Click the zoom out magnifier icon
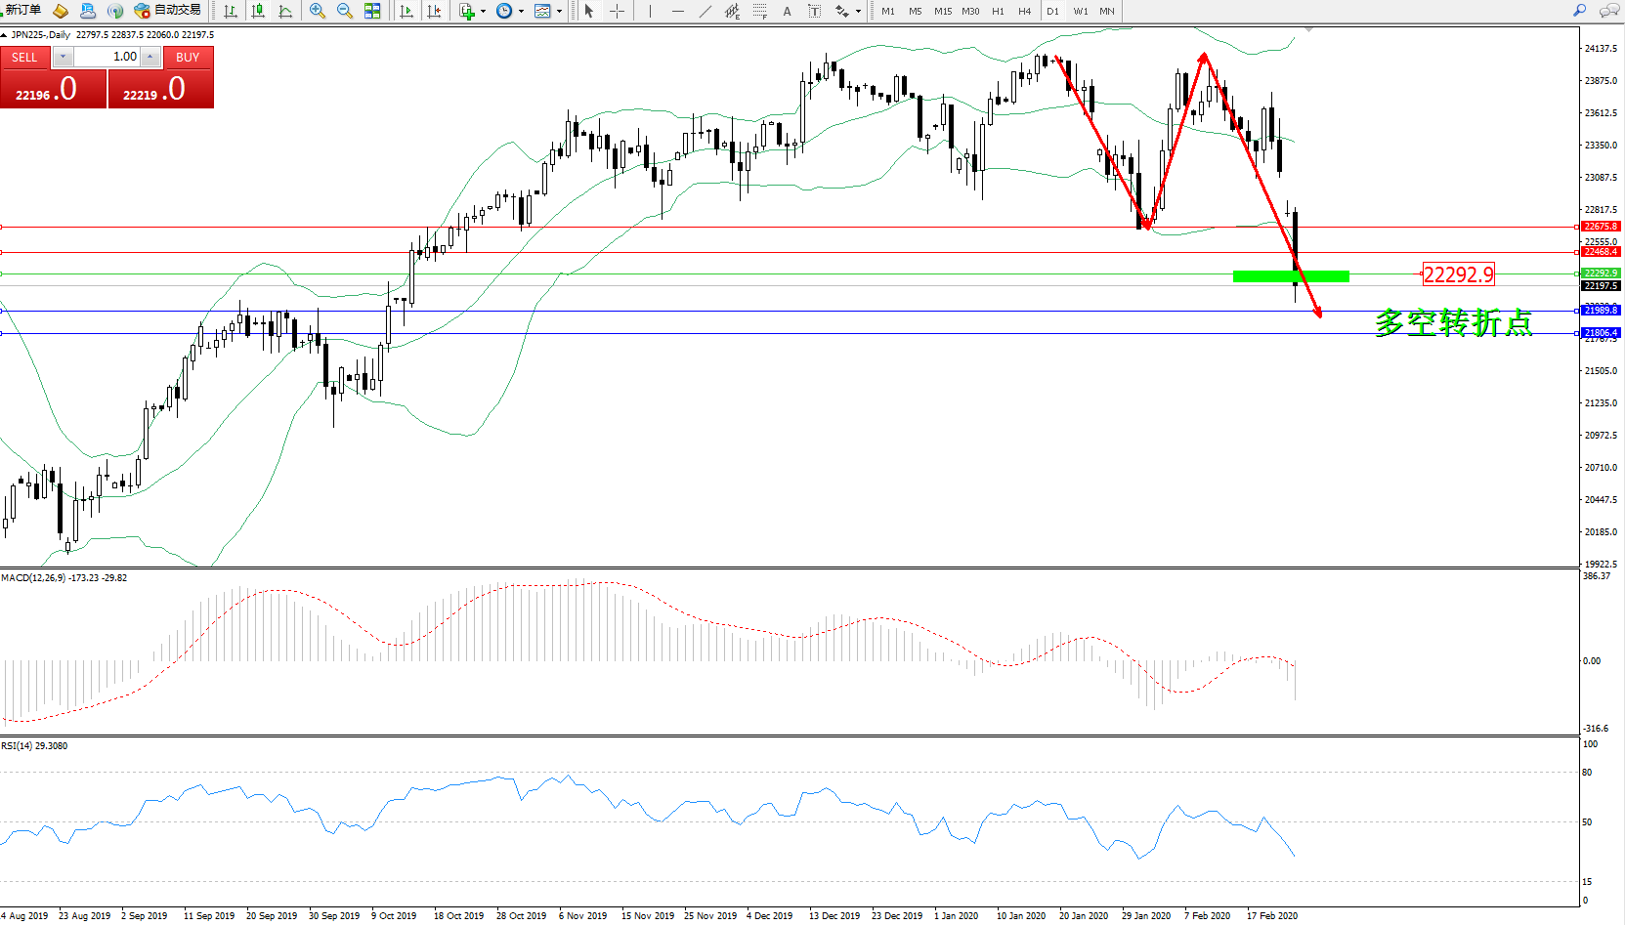This screenshot has width=1625, height=925. [345, 11]
